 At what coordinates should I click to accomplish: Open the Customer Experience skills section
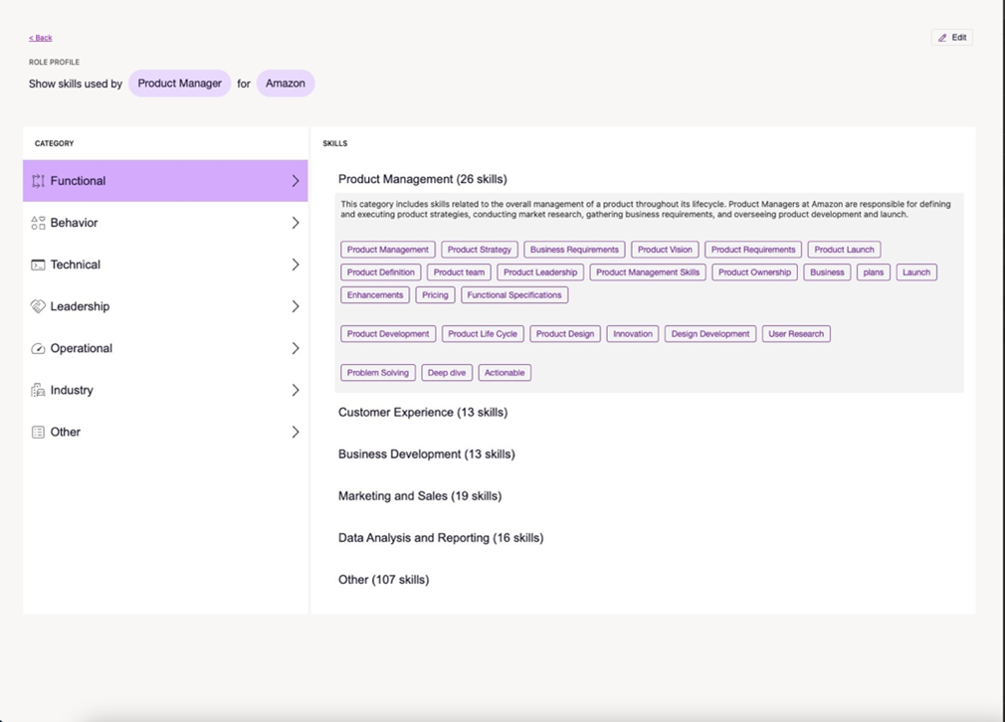tap(423, 412)
